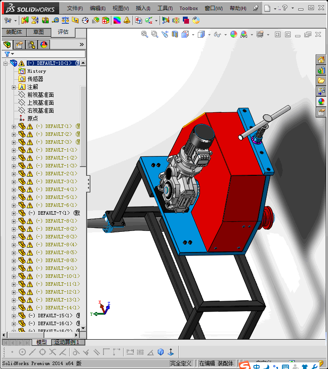Viewport: 328px width, 369px height.
Task: Click the Zoom to Area icon
Action: click(x=154, y=34)
